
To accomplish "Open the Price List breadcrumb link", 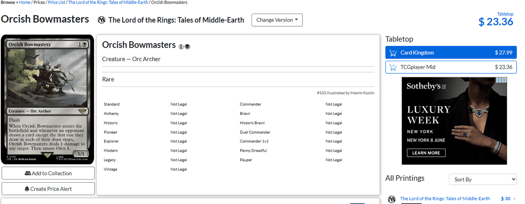I will tap(56, 3).
